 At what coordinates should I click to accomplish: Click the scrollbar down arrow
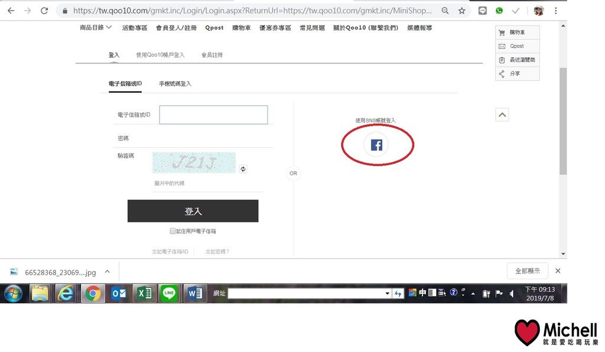[x=563, y=254]
